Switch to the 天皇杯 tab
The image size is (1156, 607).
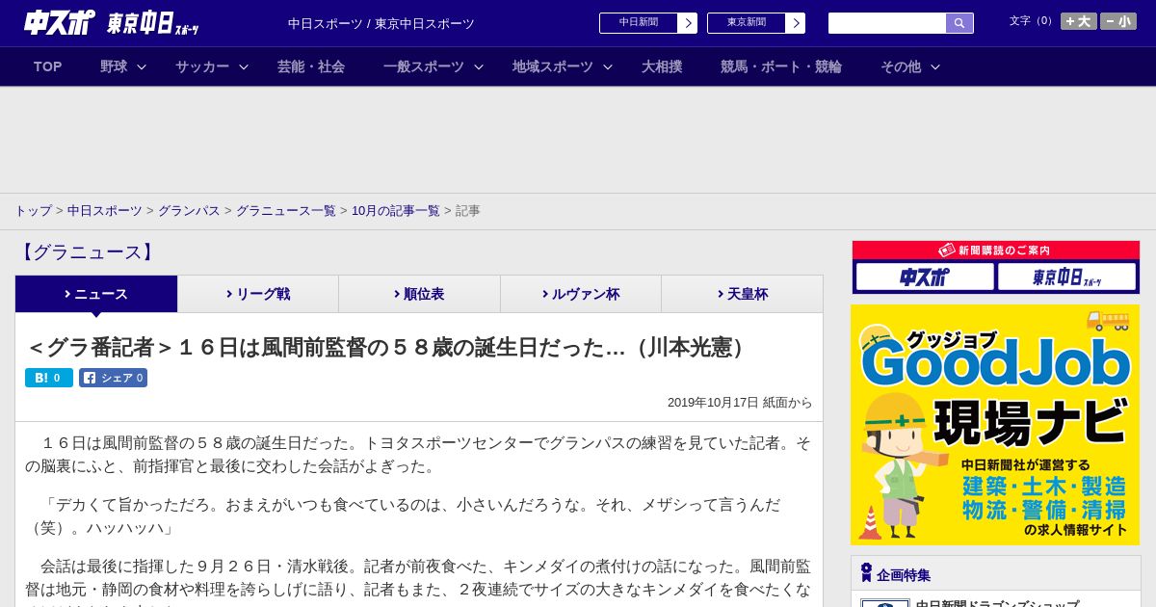coord(742,294)
